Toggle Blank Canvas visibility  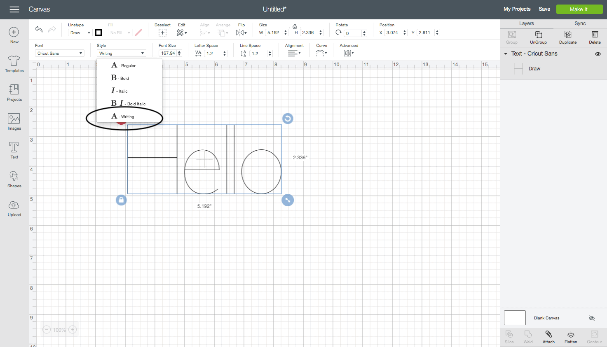[x=592, y=318]
